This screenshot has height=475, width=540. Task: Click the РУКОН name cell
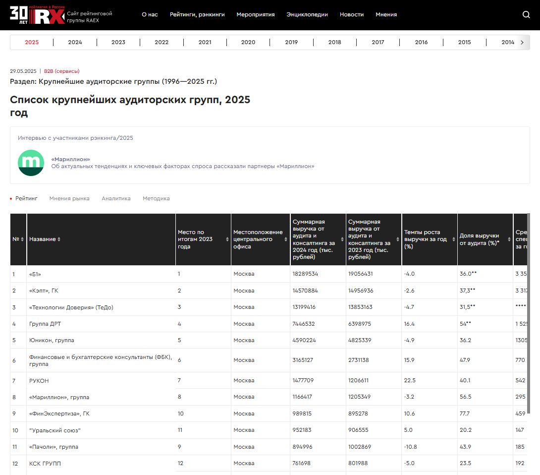(39, 381)
